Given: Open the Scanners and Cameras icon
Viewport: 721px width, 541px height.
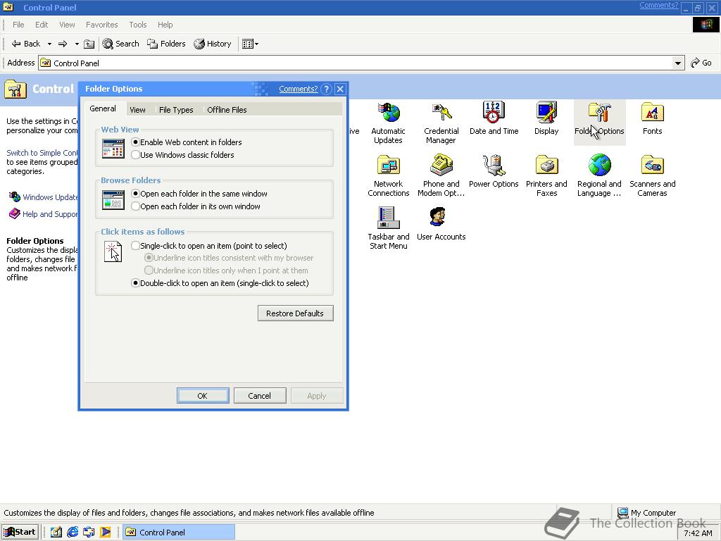Looking at the screenshot, I should coord(652,175).
